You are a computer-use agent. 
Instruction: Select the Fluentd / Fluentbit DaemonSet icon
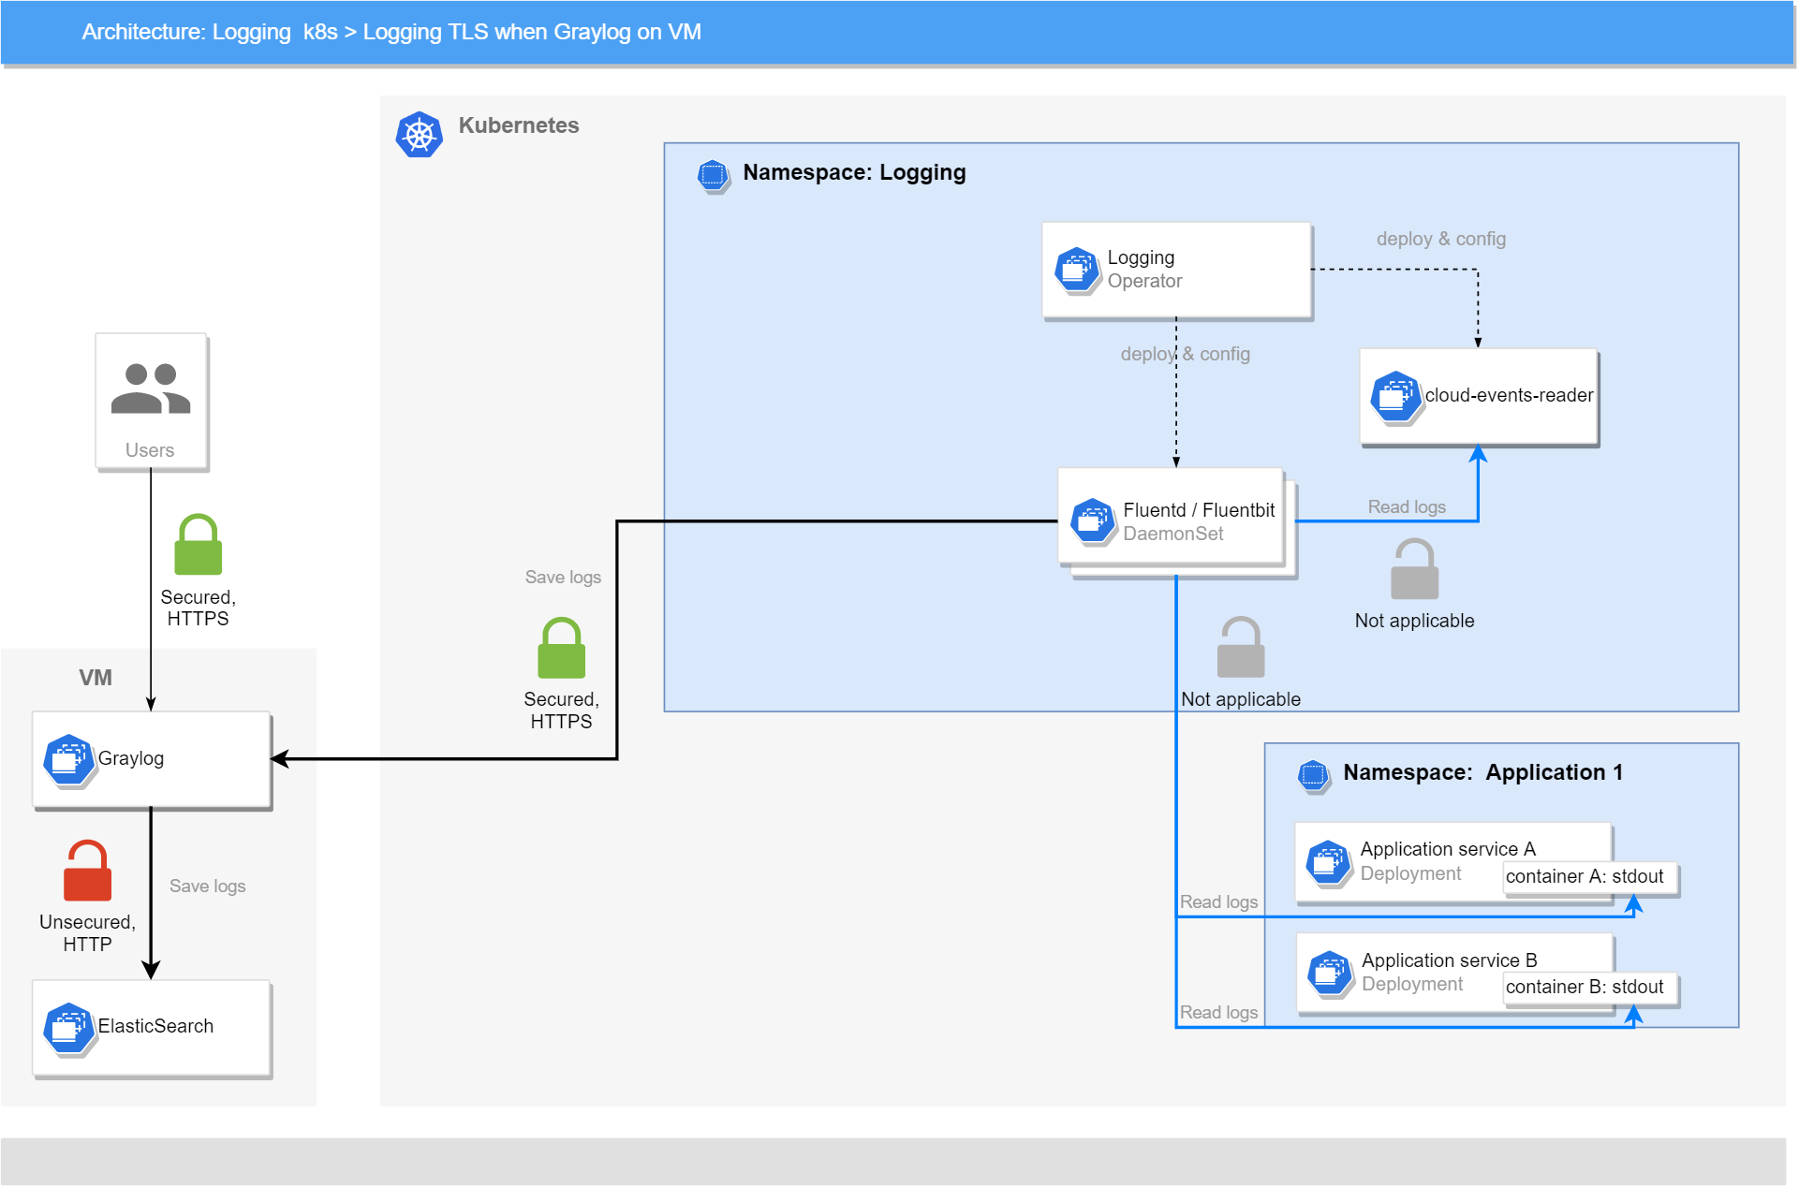coord(1093,521)
